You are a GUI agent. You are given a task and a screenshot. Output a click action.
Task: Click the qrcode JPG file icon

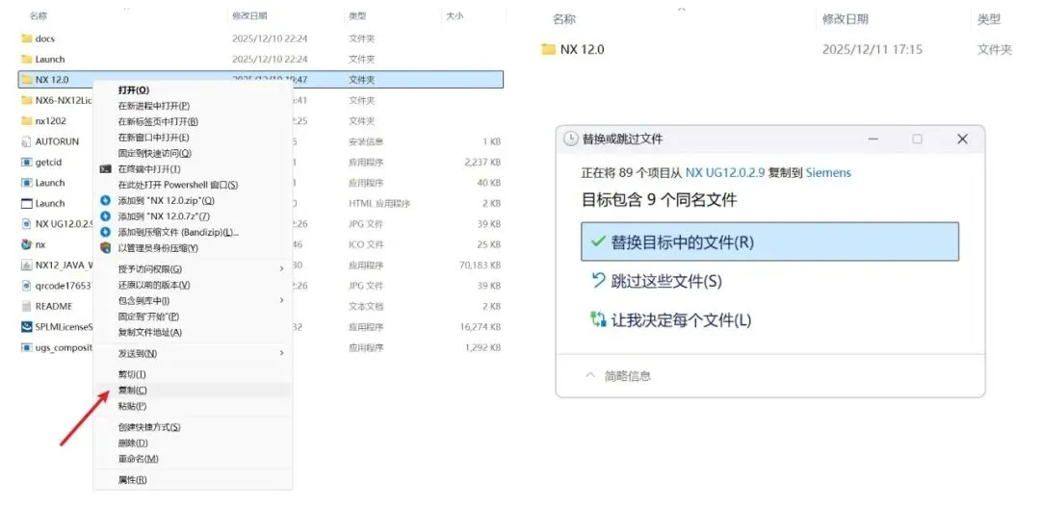tap(27, 286)
